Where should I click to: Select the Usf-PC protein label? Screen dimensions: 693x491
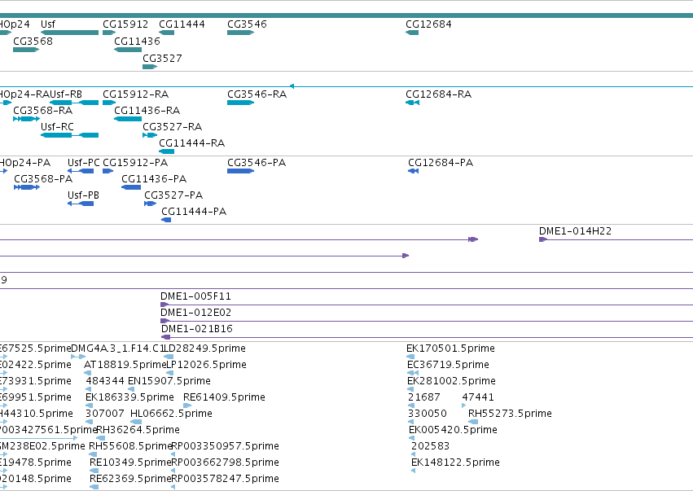tap(84, 163)
